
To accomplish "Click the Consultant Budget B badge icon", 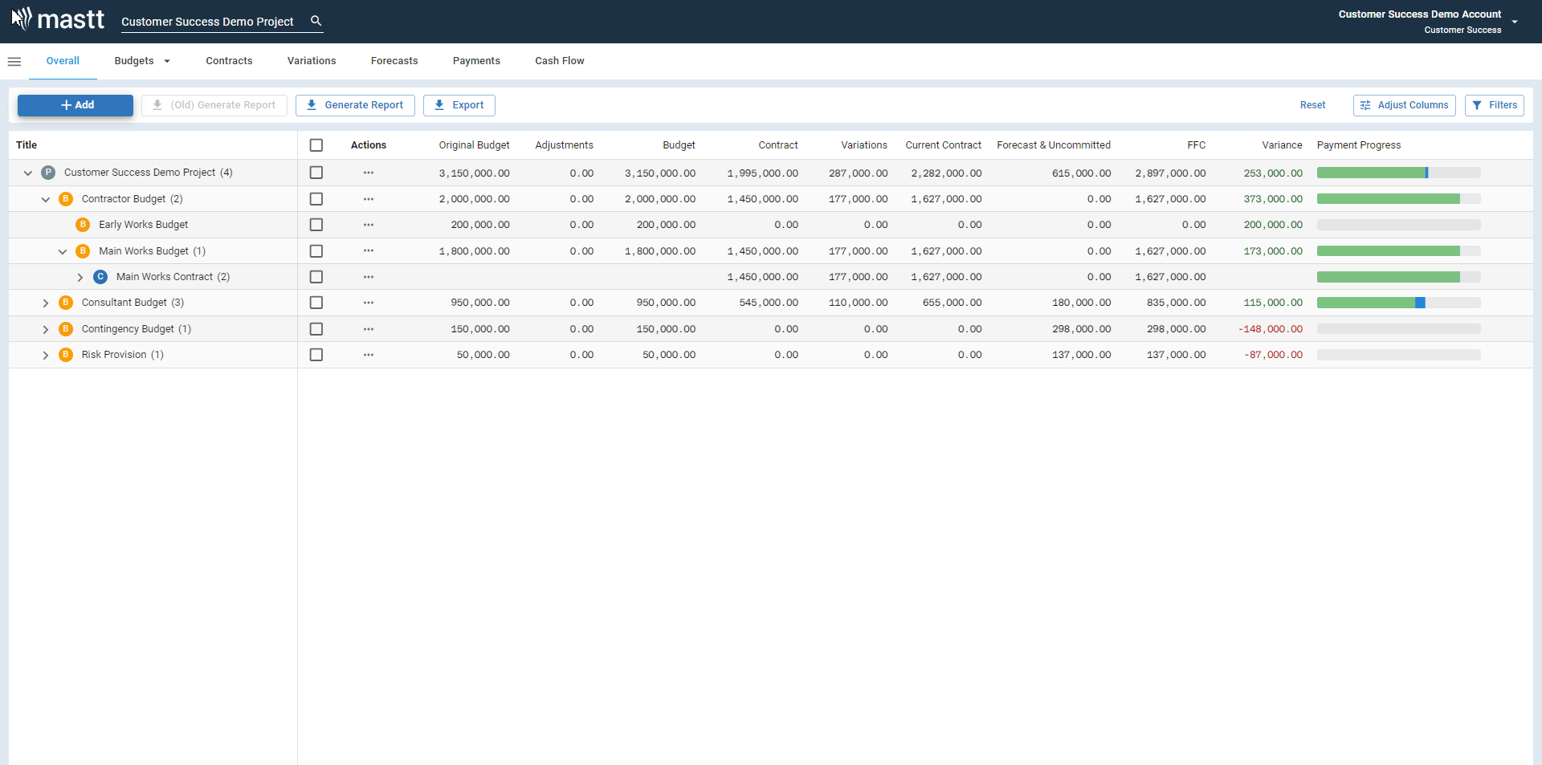I will tap(66, 303).
